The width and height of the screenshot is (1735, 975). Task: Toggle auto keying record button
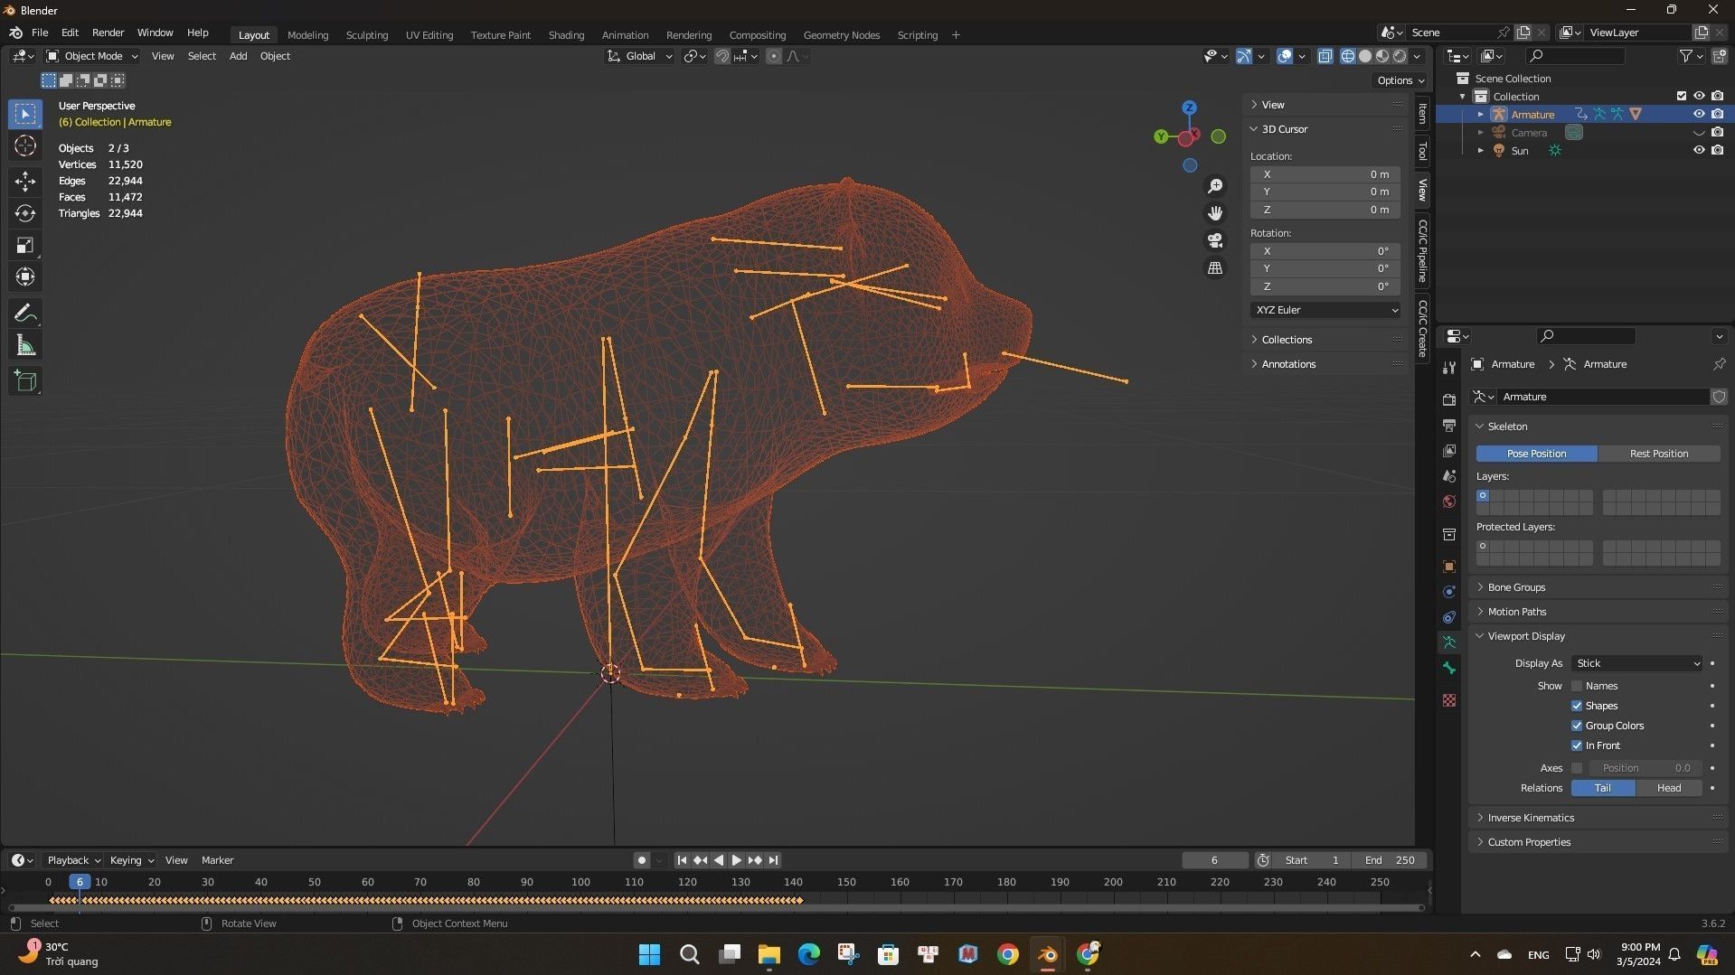pos(641,860)
